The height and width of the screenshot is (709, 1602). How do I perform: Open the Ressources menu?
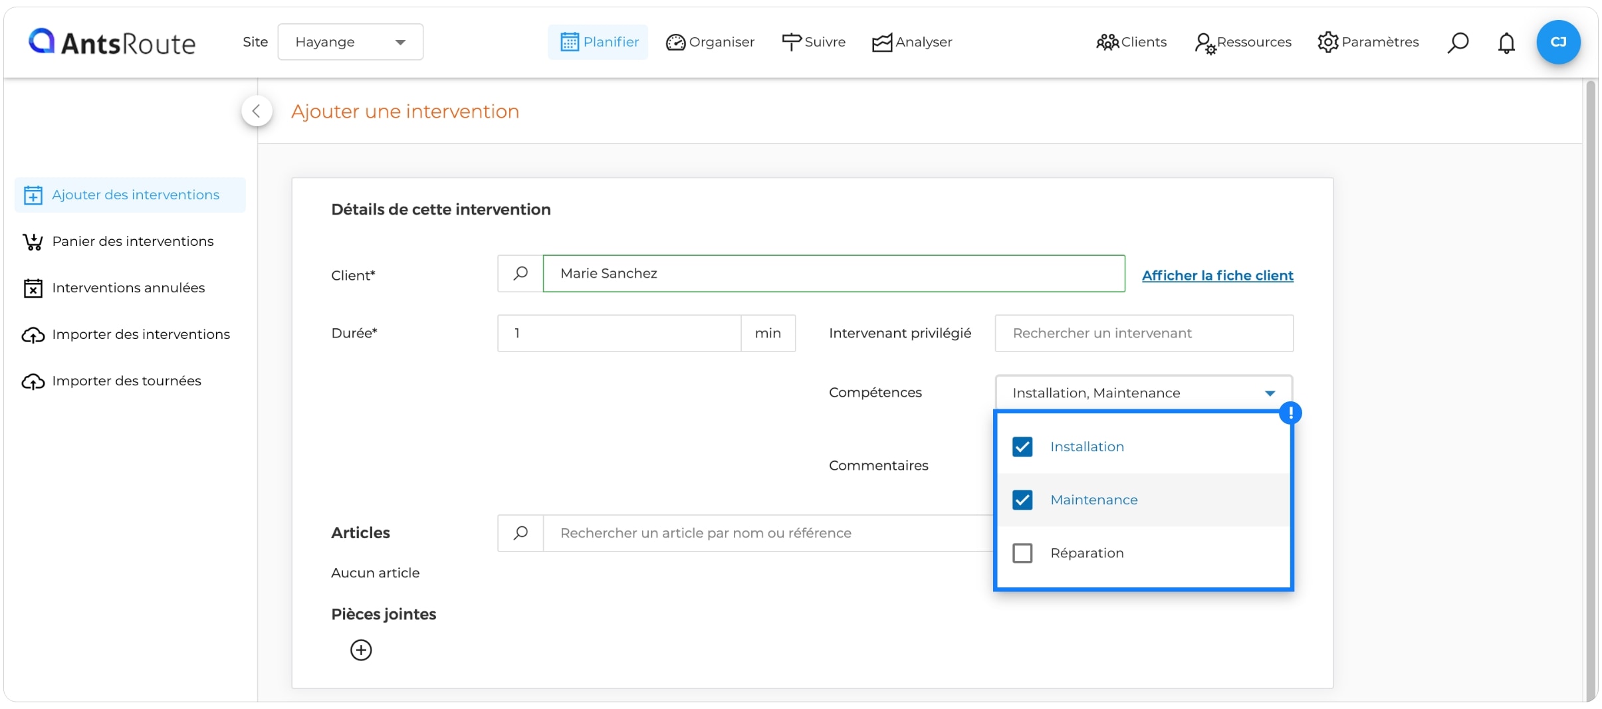1242,43
